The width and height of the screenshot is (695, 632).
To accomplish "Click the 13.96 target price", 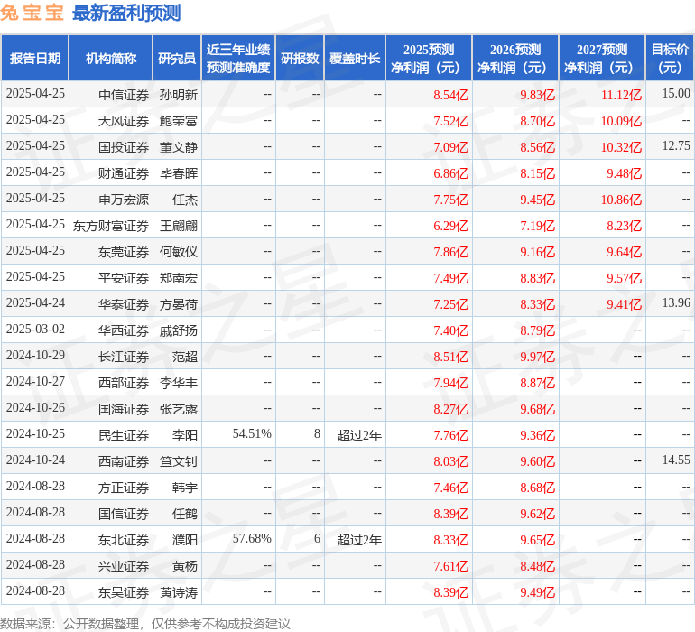I will click(676, 302).
